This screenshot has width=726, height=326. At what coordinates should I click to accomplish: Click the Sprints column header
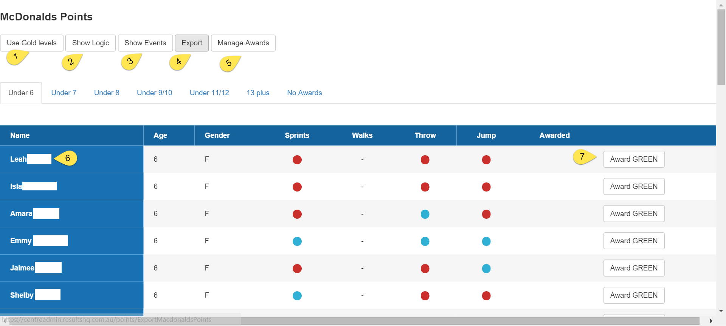point(297,136)
